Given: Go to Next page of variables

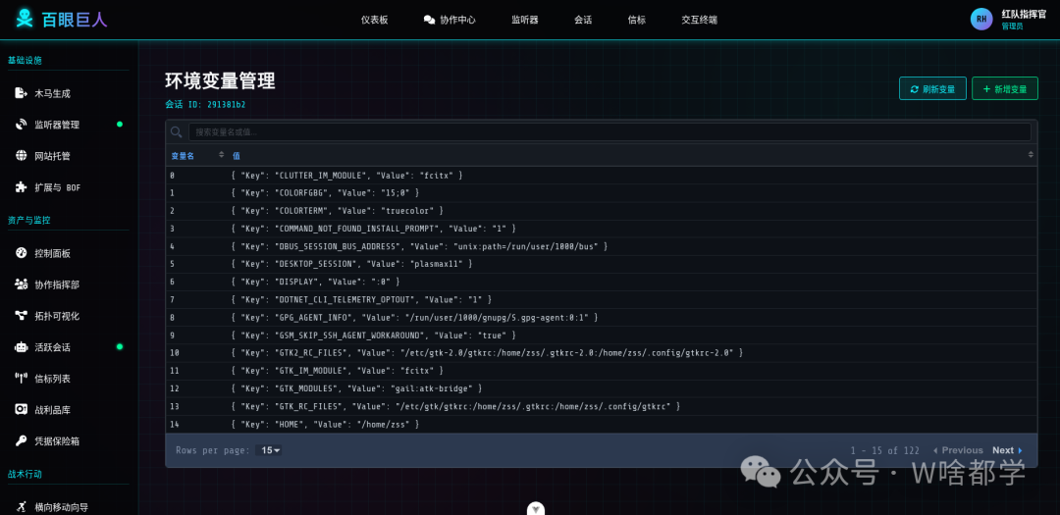Looking at the screenshot, I should [1007, 450].
